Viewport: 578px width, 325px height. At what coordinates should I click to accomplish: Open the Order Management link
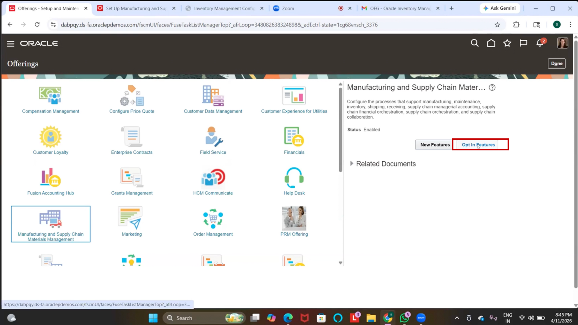213,234
